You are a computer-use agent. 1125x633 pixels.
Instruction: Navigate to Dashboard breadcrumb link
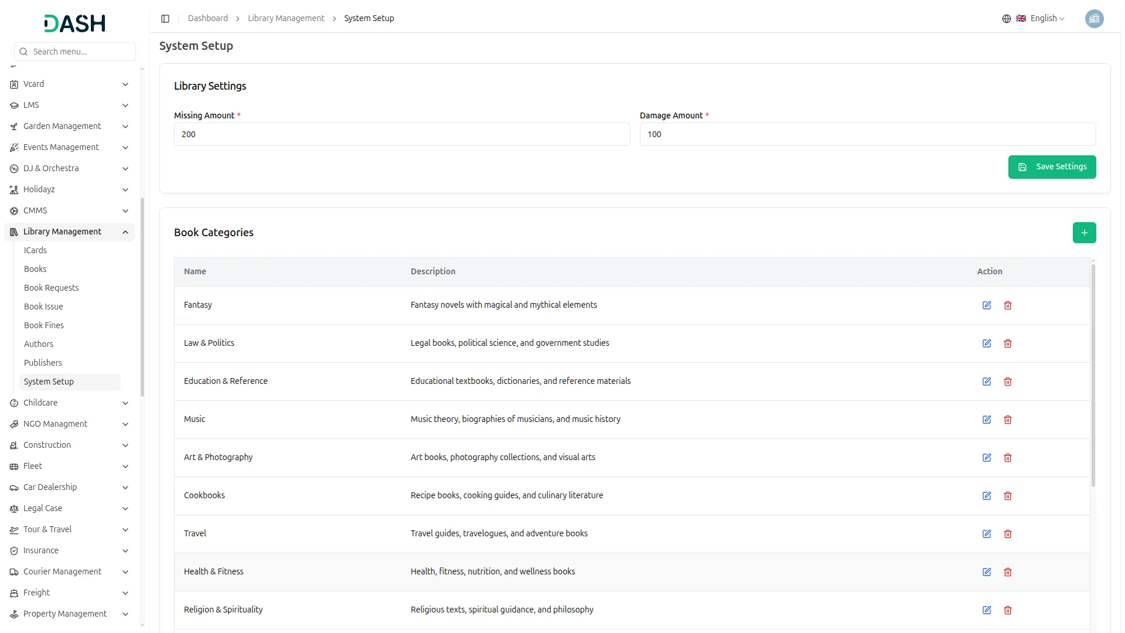point(208,19)
